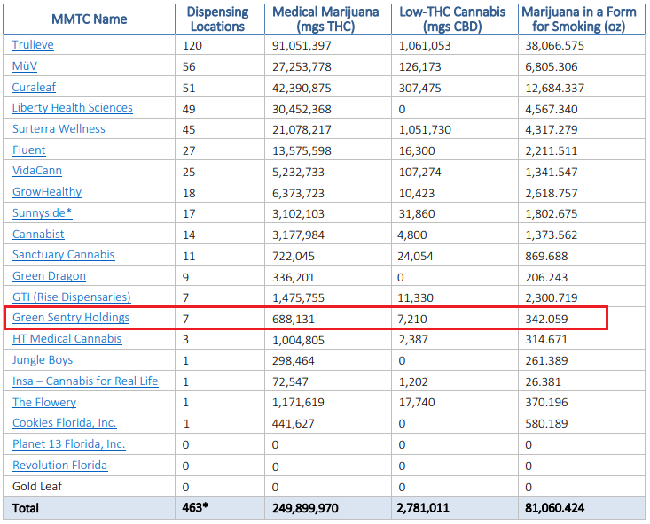Open Revolution Florida link
650x524 pixels.
point(59,466)
